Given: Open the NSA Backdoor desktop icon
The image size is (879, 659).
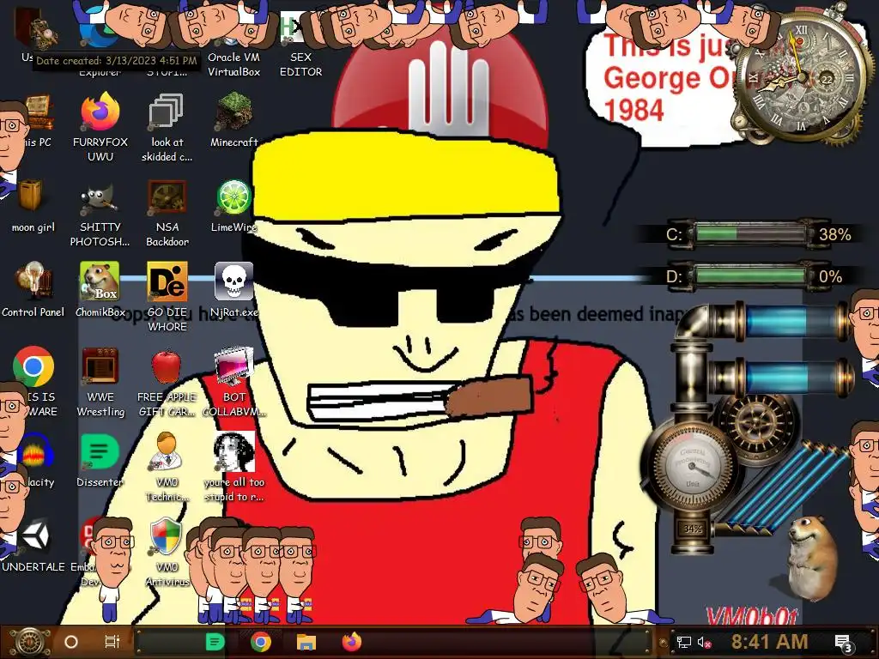Looking at the screenshot, I should point(167,214).
